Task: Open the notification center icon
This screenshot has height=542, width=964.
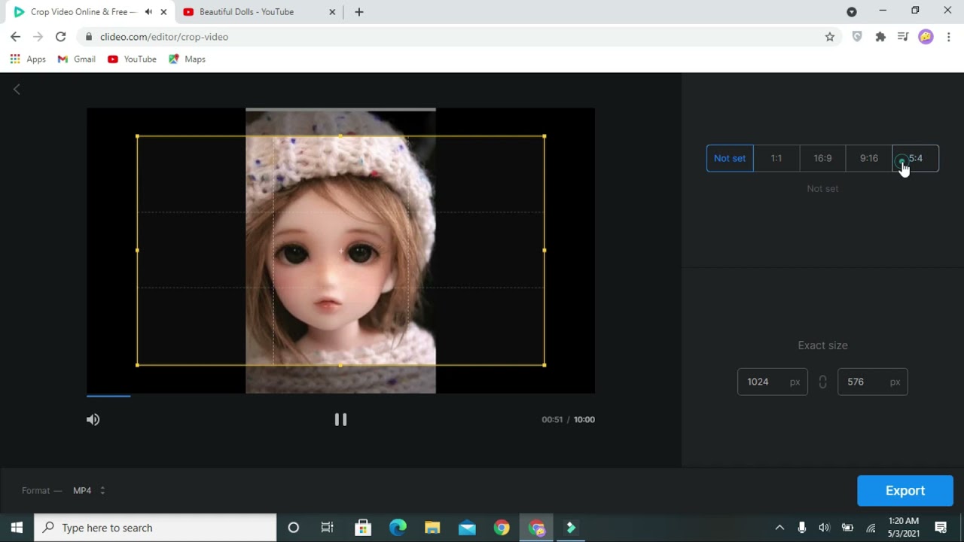Action: click(x=941, y=528)
